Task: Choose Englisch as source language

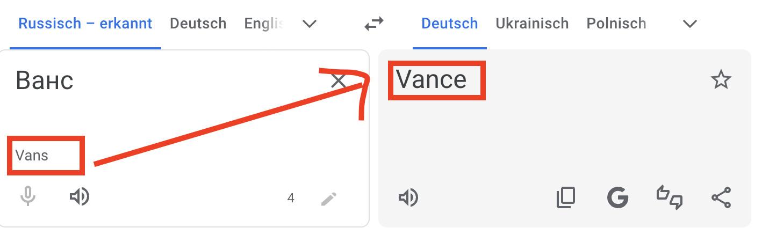Action: click(x=263, y=24)
